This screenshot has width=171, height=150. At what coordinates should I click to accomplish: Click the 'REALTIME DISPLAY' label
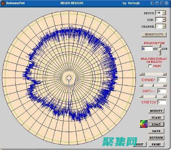[154, 59]
